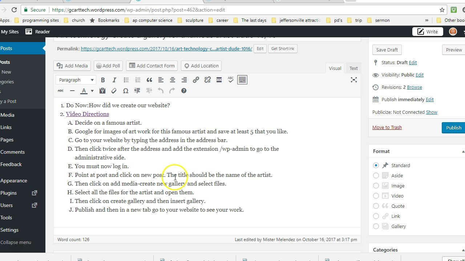Click the Move to Trash link
The image size is (465, 261).
point(387,127)
